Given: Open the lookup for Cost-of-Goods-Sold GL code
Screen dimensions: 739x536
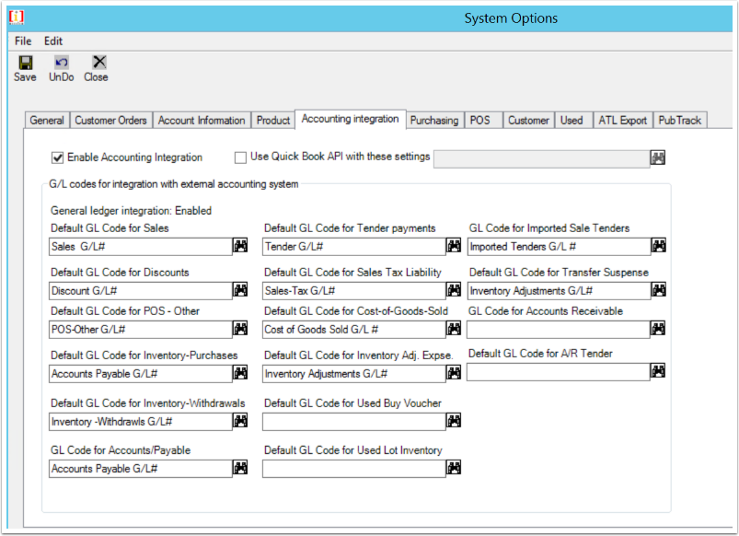Looking at the screenshot, I should coord(454,329).
